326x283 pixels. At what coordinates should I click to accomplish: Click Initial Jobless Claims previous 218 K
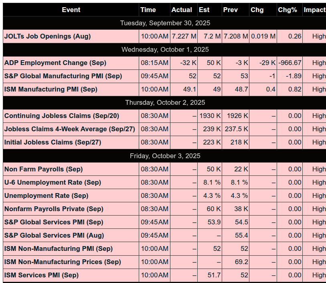[x=239, y=143]
